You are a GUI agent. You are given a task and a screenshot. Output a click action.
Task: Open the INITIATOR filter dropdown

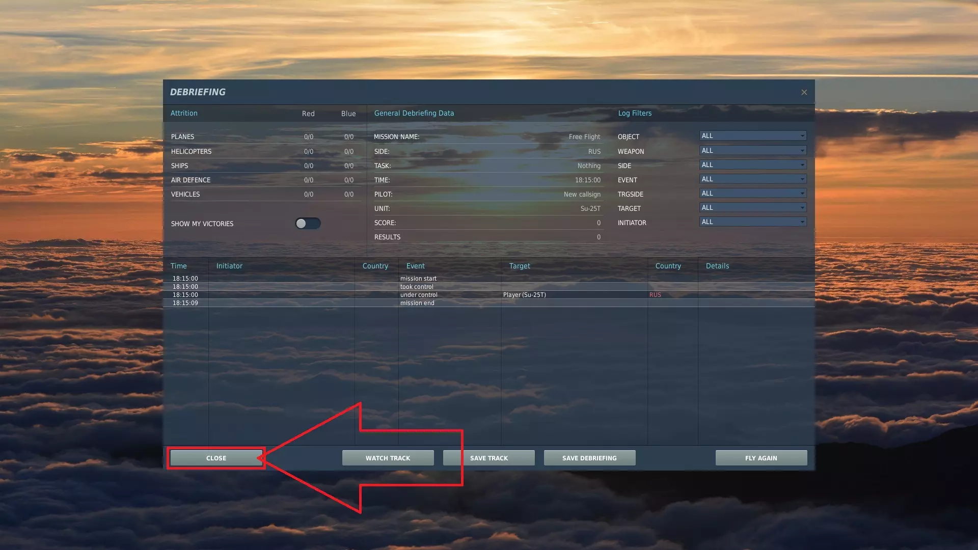752,222
